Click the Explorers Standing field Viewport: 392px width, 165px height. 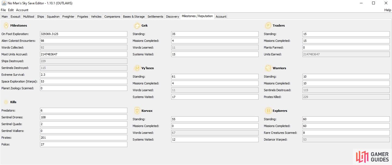tap(346, 119)
